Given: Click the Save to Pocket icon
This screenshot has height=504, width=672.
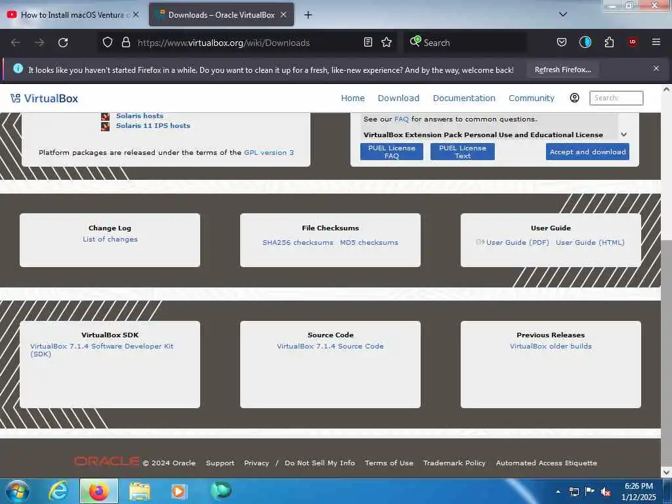Looking at the screenshot, I should (562, 43).
